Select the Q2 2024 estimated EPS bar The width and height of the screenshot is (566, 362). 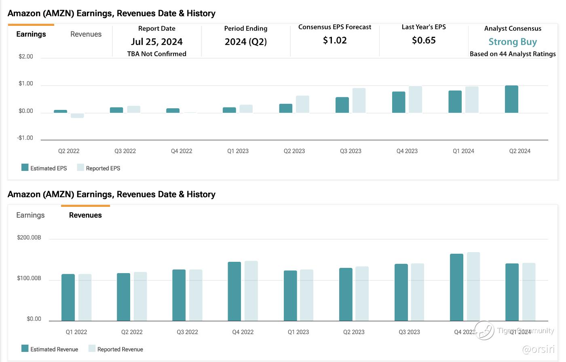511,99
